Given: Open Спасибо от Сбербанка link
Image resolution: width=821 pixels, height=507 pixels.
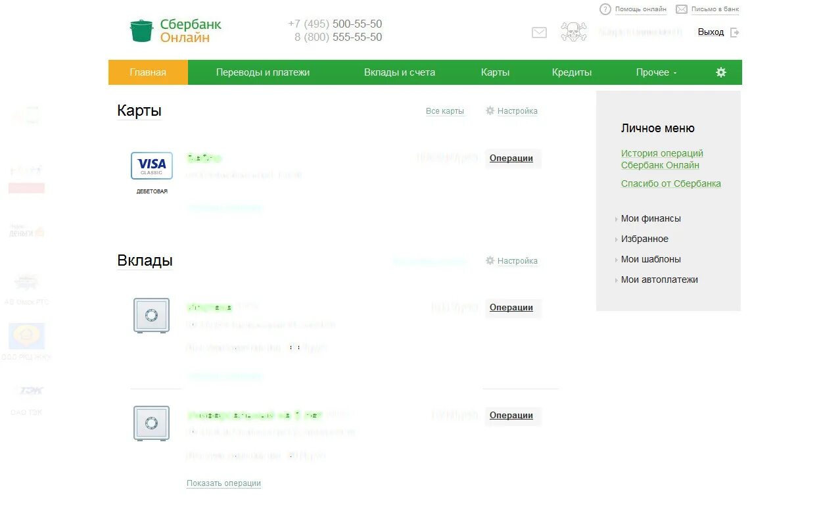Looking at the screenshot, I should pyautogui.click(x=671, y=183).
